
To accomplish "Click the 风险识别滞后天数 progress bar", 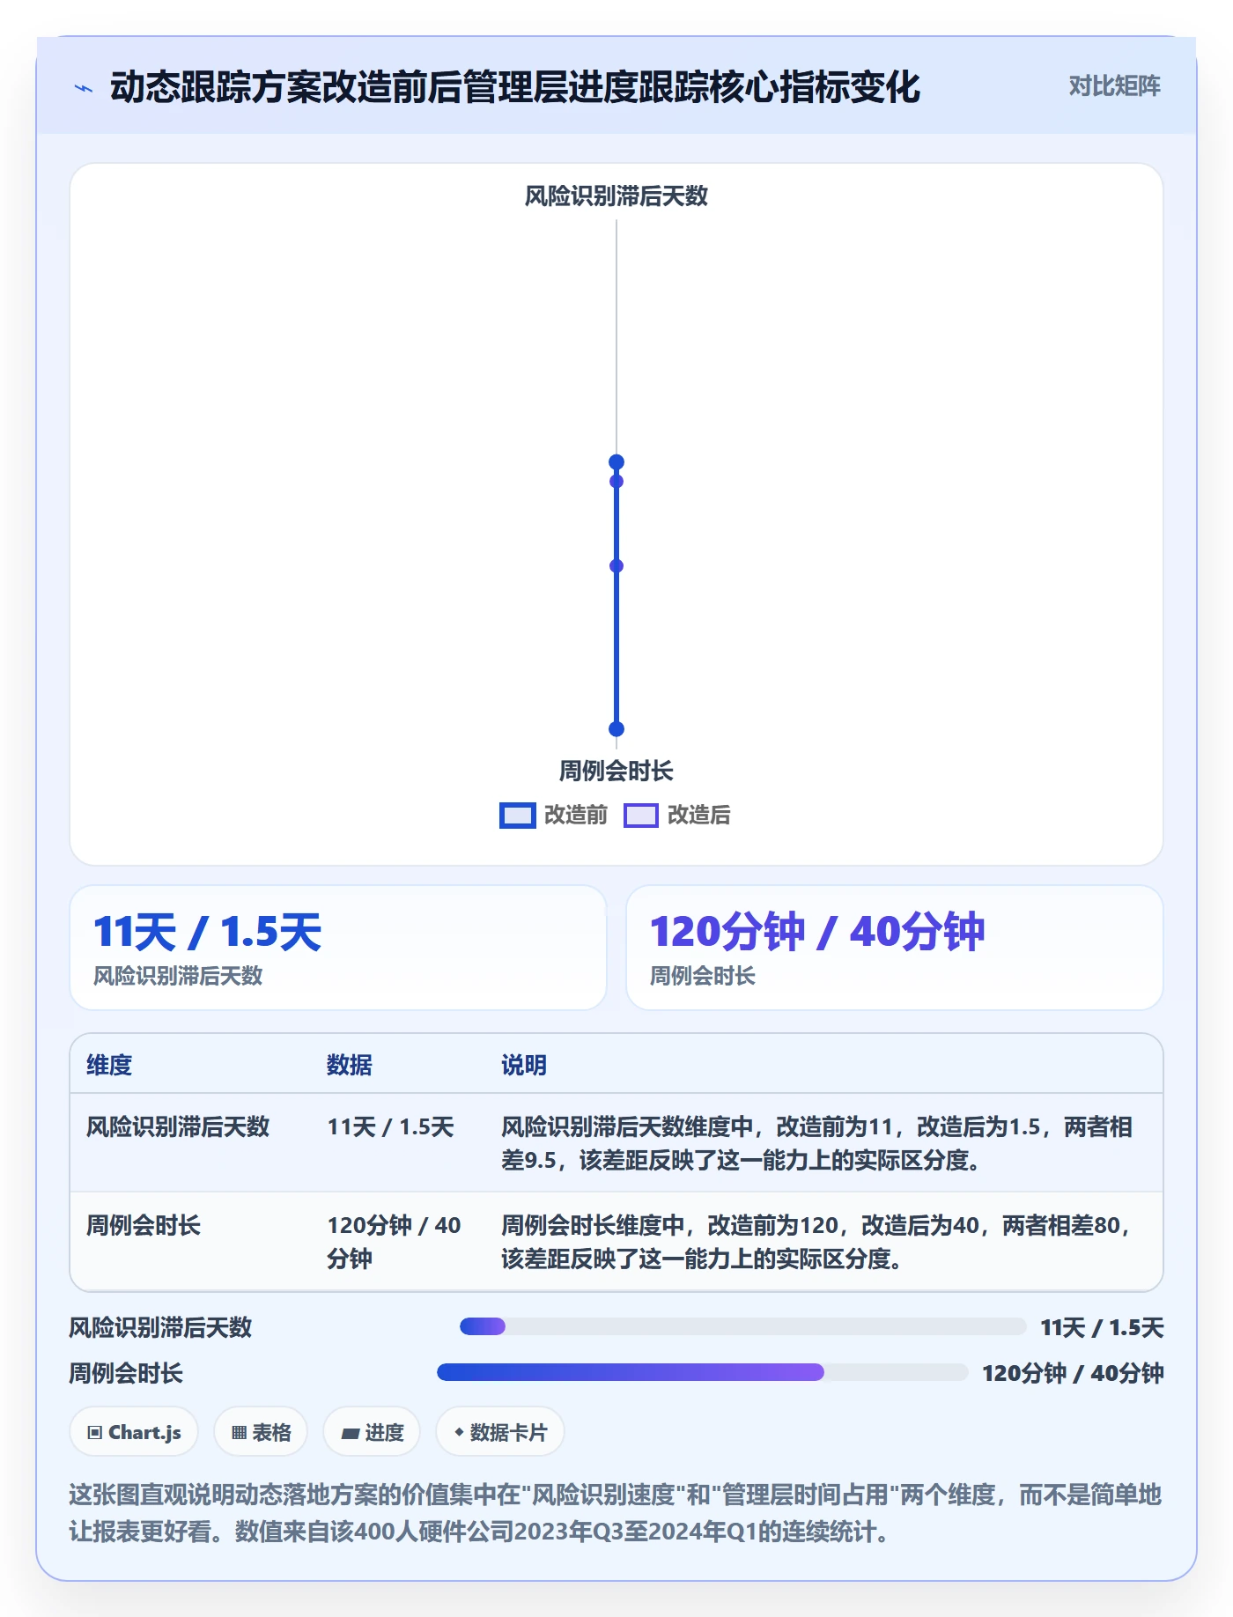I will tap(742, 1326).
